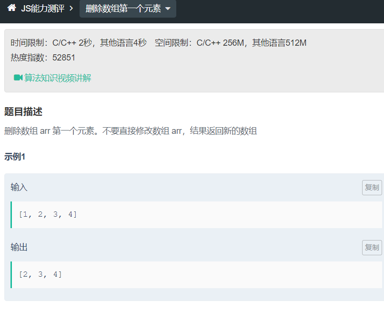384x311 pixels.
Task: Click the caret arrow beside 删除数组第一个元素
Action: 168,9
